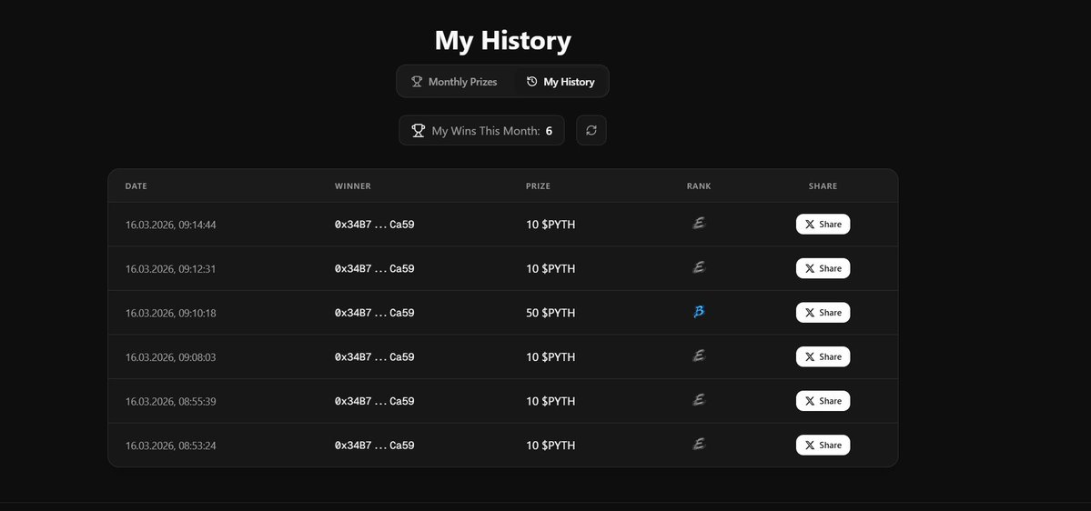
Task: Click date 16.03.2026, 09:08:03
Action: coord(170,357)
